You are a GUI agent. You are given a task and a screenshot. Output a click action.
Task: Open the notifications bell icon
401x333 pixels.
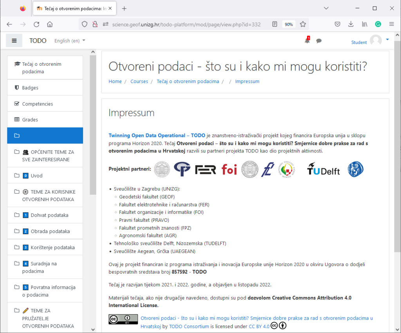click(307, 41)
